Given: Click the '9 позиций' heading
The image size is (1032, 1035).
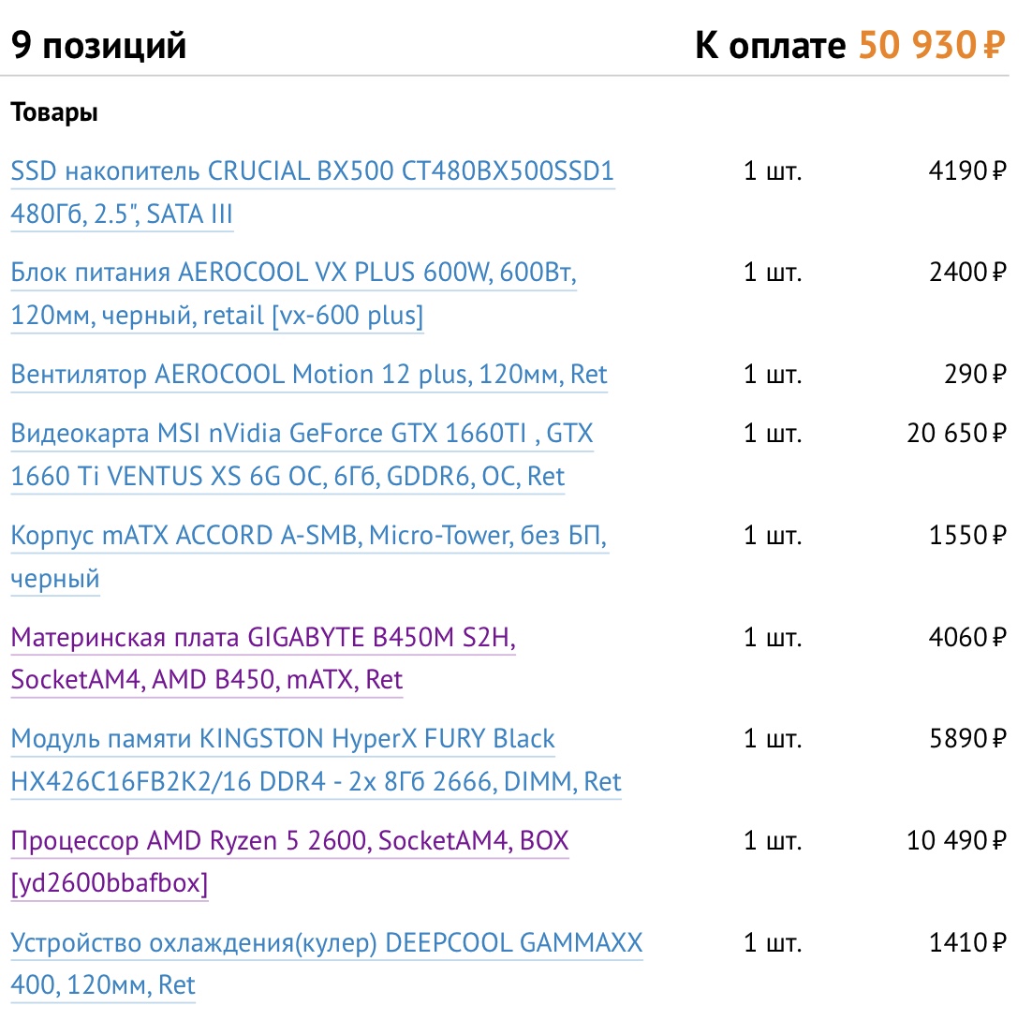Looking at the screenshot, I should (x=99, y=45).
